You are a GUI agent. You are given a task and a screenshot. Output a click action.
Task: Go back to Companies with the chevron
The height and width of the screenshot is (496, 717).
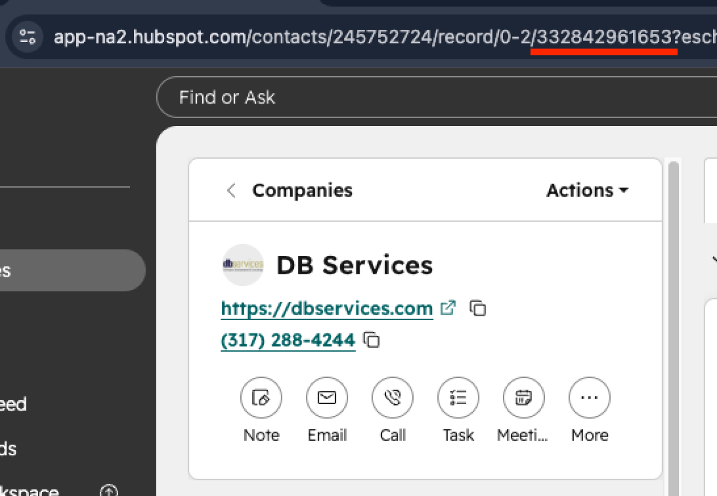231,190
